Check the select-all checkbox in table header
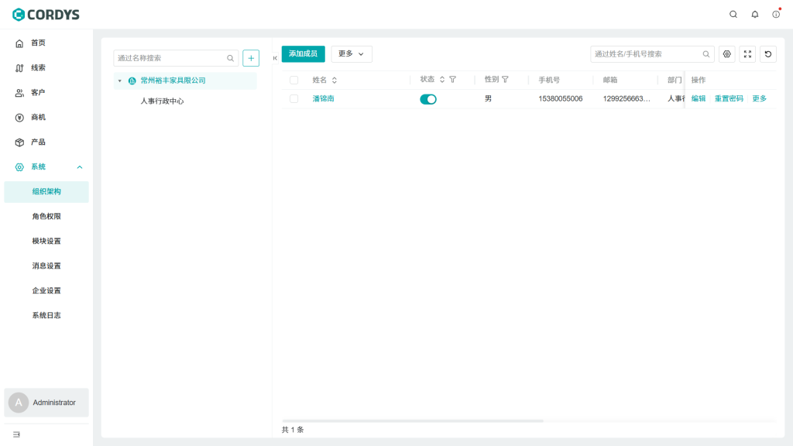 (x=295, y=79)
